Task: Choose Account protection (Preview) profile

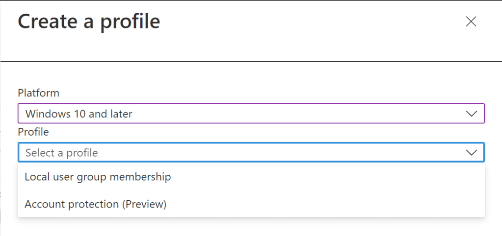Action: [x=96, y=204]
